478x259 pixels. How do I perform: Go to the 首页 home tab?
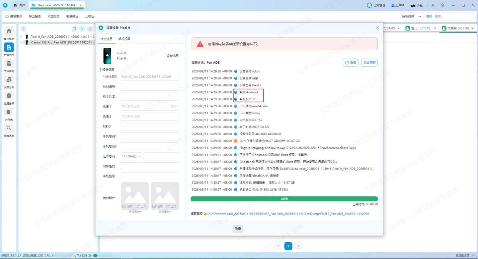[x=20, y=5]
